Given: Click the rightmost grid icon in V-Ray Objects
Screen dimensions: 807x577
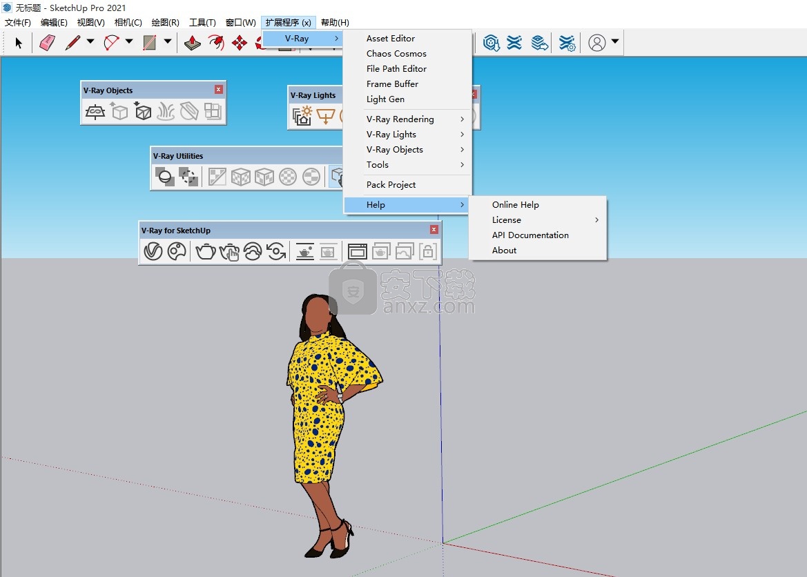Looking at the screenshot, I should [x=213, y=111].
